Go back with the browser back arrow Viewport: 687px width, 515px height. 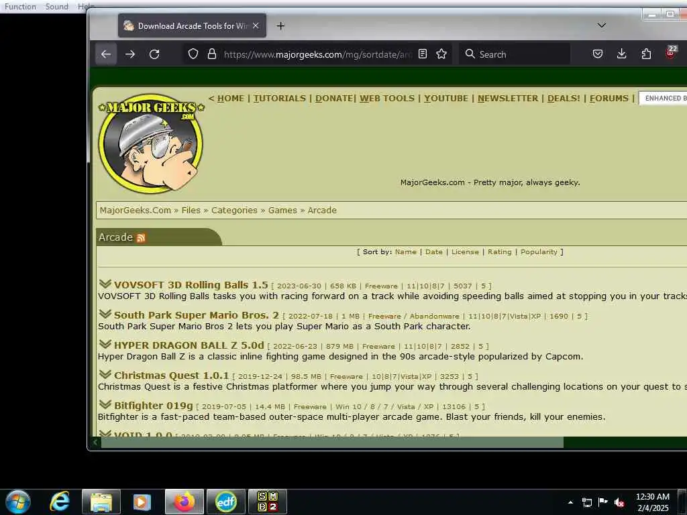pyautogui.click(x=106, y=54)
